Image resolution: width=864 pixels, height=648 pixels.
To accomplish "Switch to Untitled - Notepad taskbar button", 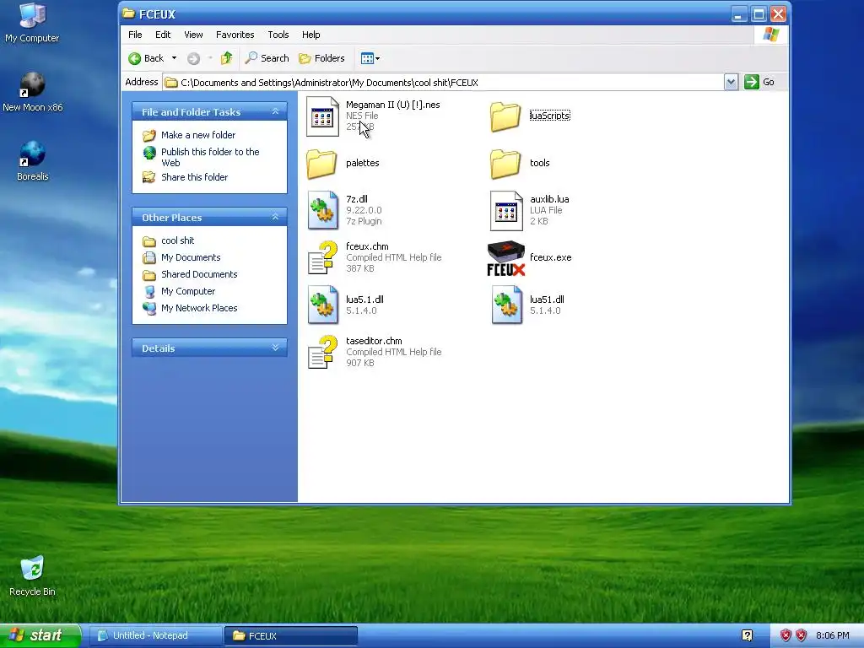I will pos(156,636).
